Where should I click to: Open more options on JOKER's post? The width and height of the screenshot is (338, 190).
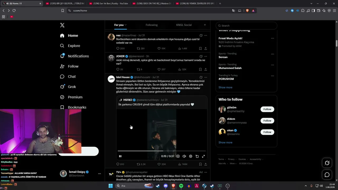206,56
